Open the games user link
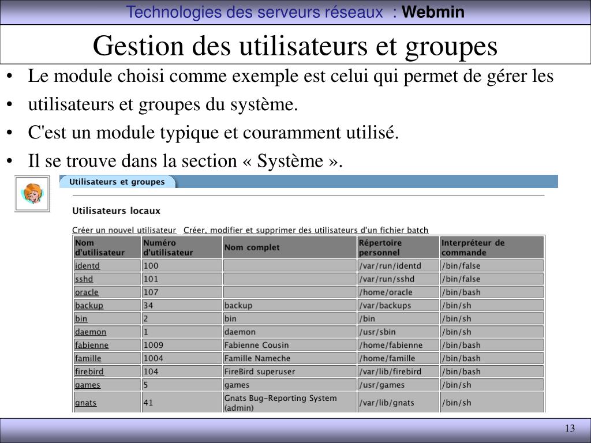The height and width of the screenshot is (443, 591). click(x=88, y=385)
